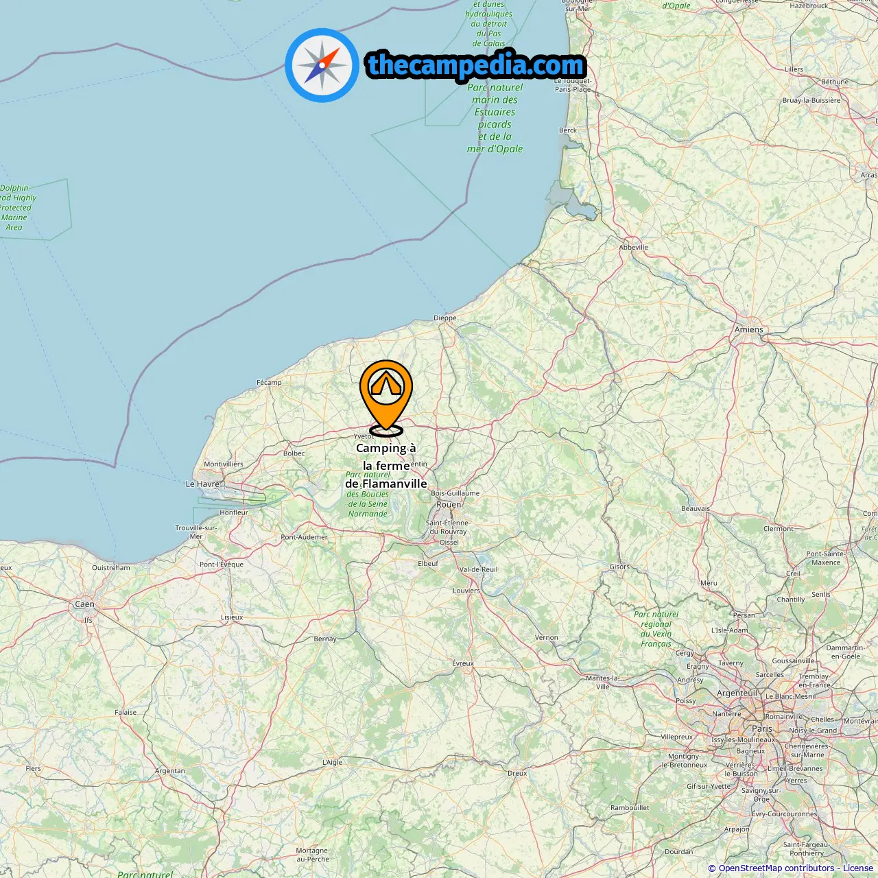Click the Dreux town label
878x878 pixels.
click(x=517, y=773)
